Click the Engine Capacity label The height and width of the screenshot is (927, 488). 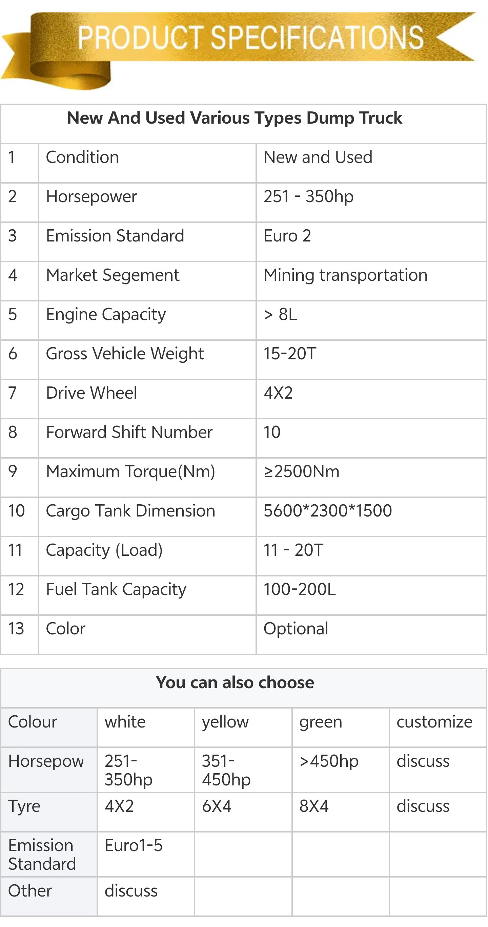tap(106, 315)
